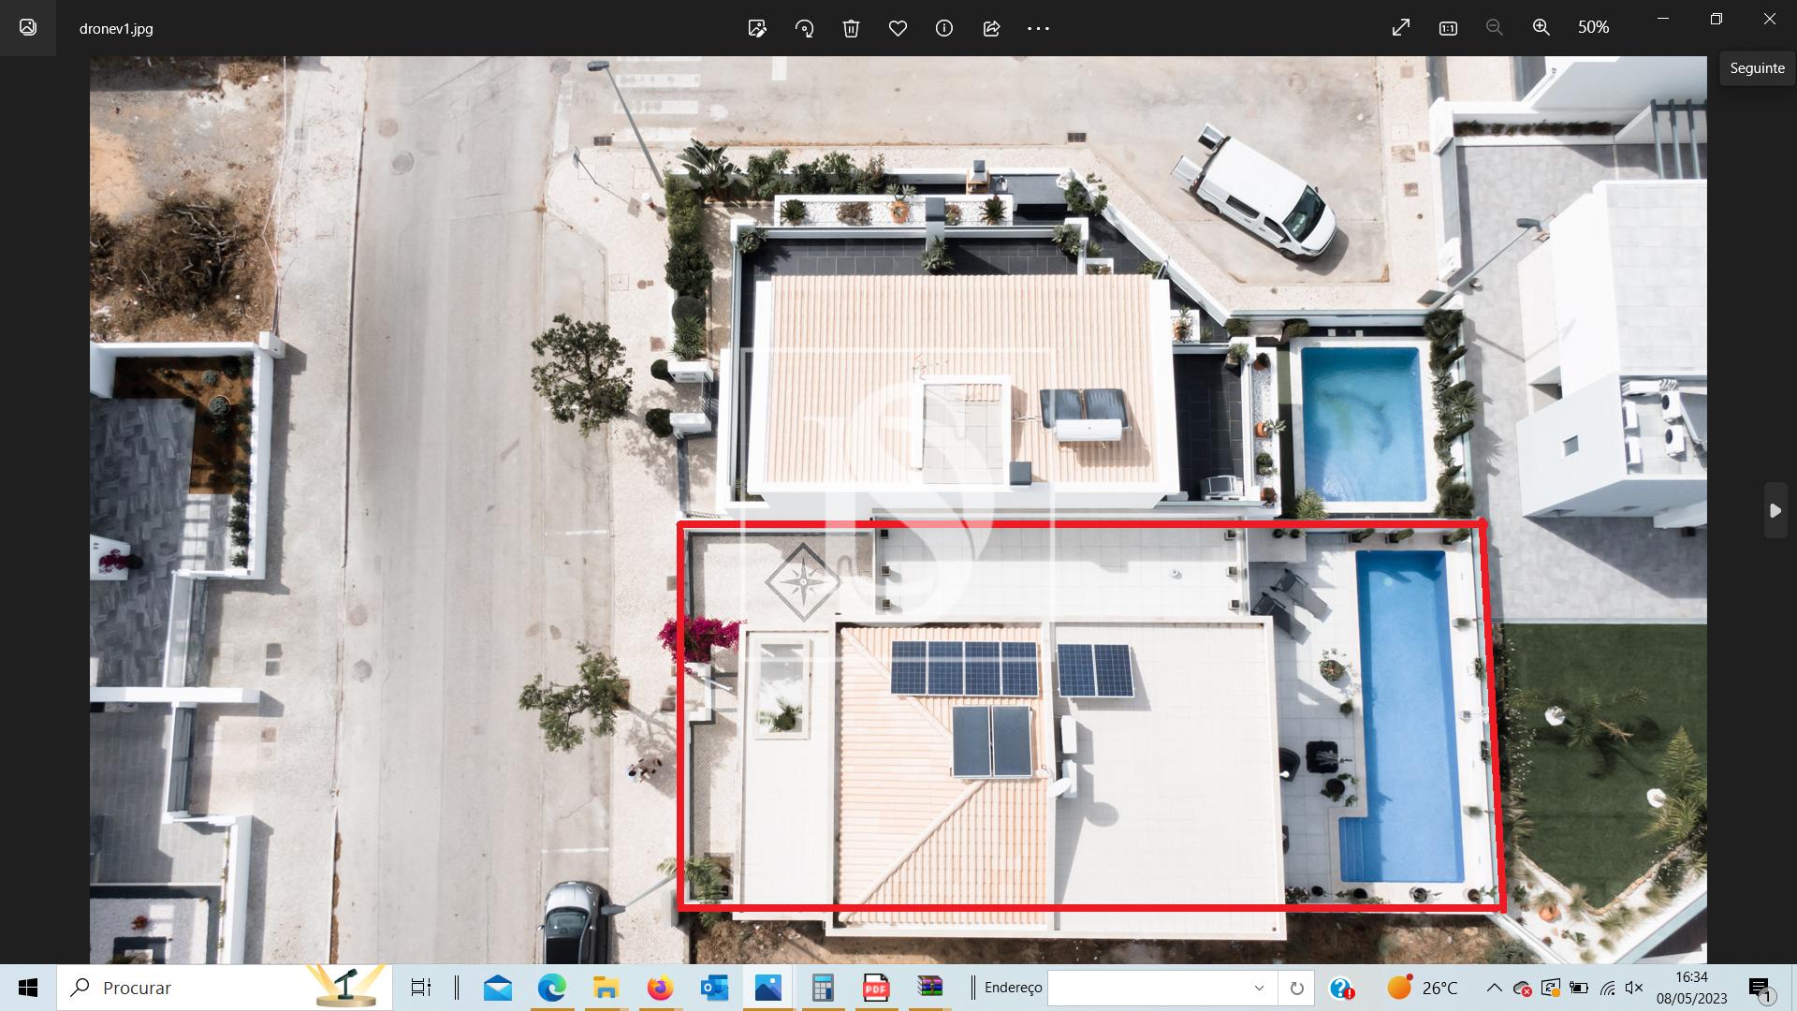Set zoom to actual size icon
1797x1011 pixels.
click(x=1448, y=28)
